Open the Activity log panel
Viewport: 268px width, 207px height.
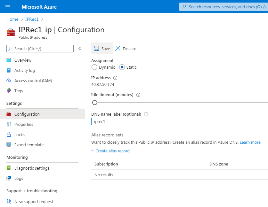tap(24, 70)
